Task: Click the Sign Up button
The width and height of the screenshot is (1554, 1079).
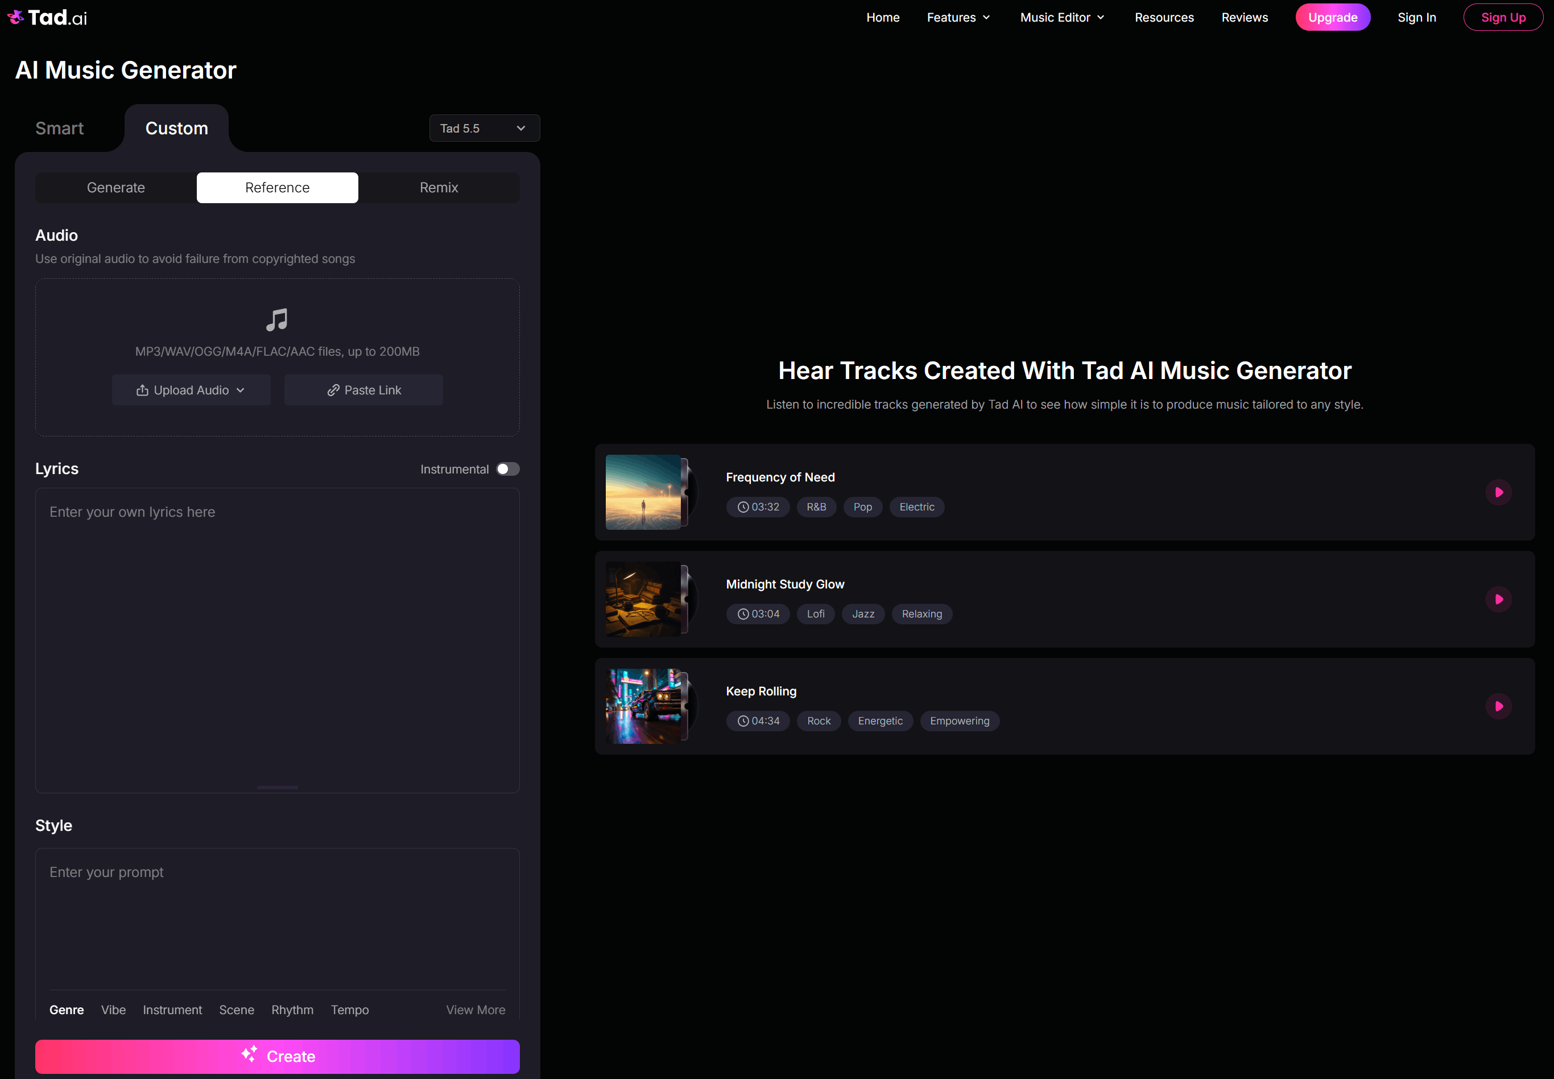Action: pos(1503,18)
